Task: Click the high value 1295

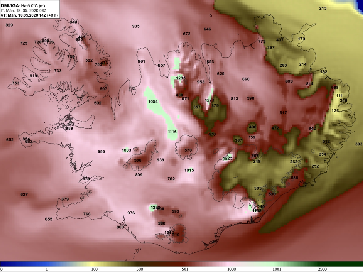Action: [181, 78]
